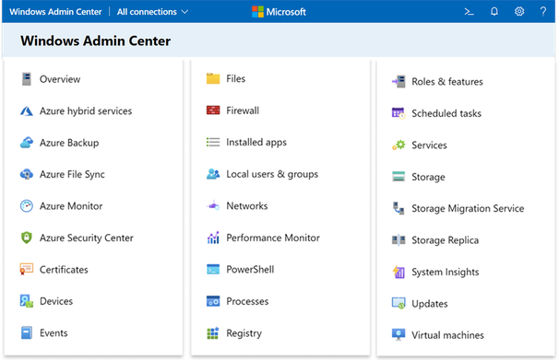Open Azure Security Center text
Image resolution: width=559 pixels, height=360 pixels.
coord(87,238)
